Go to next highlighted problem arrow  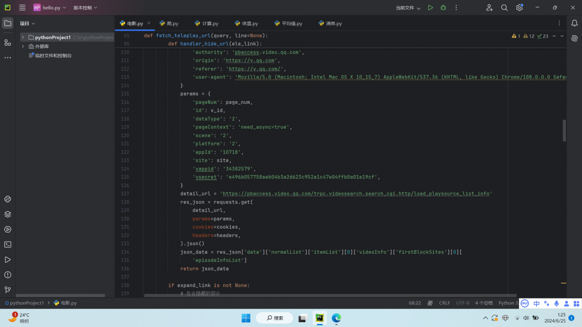(x=562, y=36)
